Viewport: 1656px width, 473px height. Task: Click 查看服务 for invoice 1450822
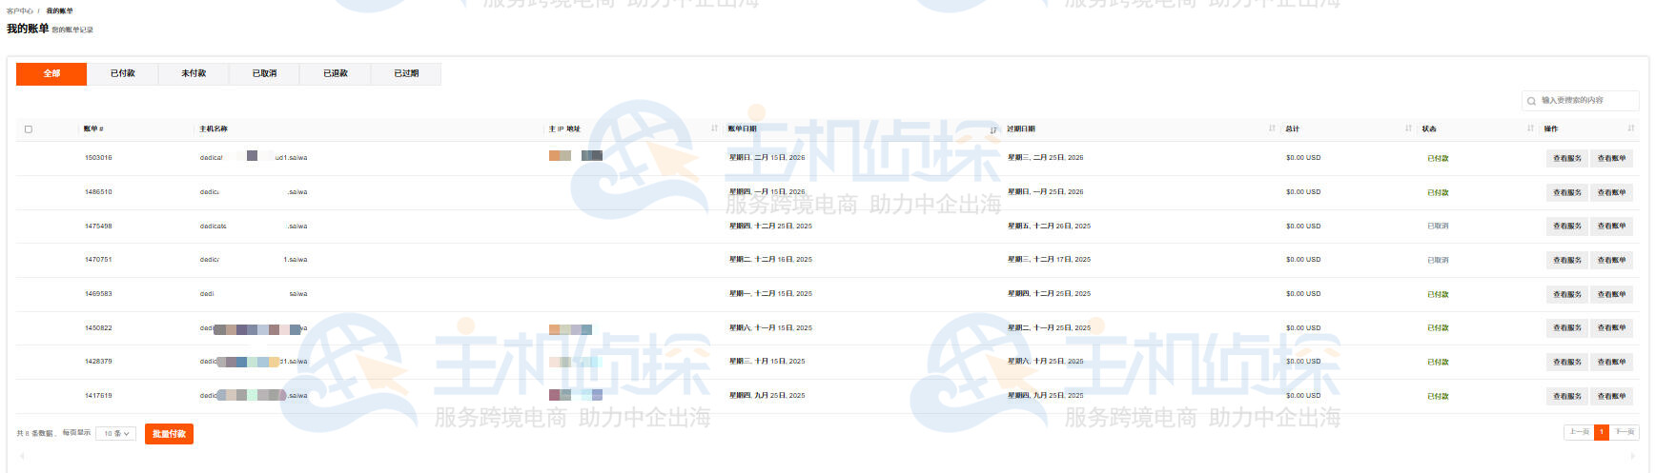1566,328
